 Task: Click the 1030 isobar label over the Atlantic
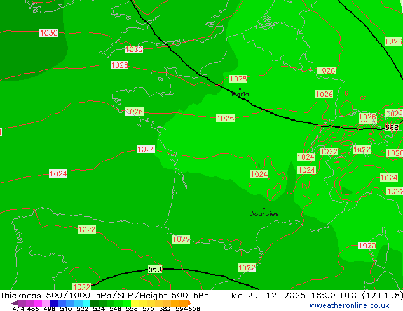48,33
